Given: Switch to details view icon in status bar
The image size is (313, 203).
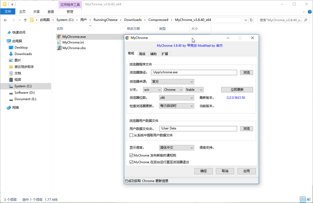Looking at the screenshot, I should point(303,200).
